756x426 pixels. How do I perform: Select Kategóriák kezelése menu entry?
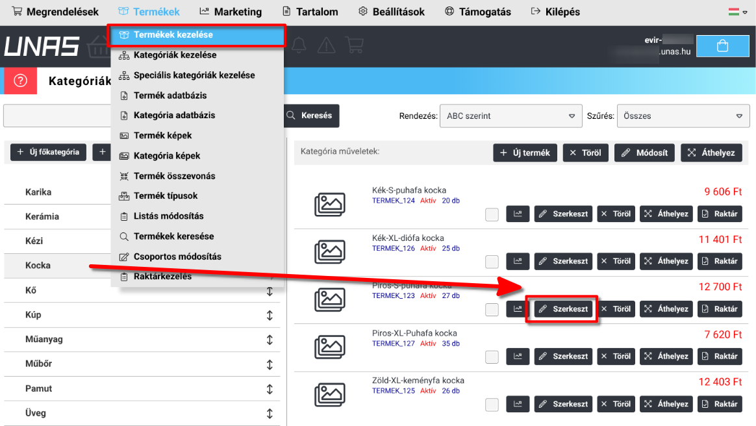197,55
